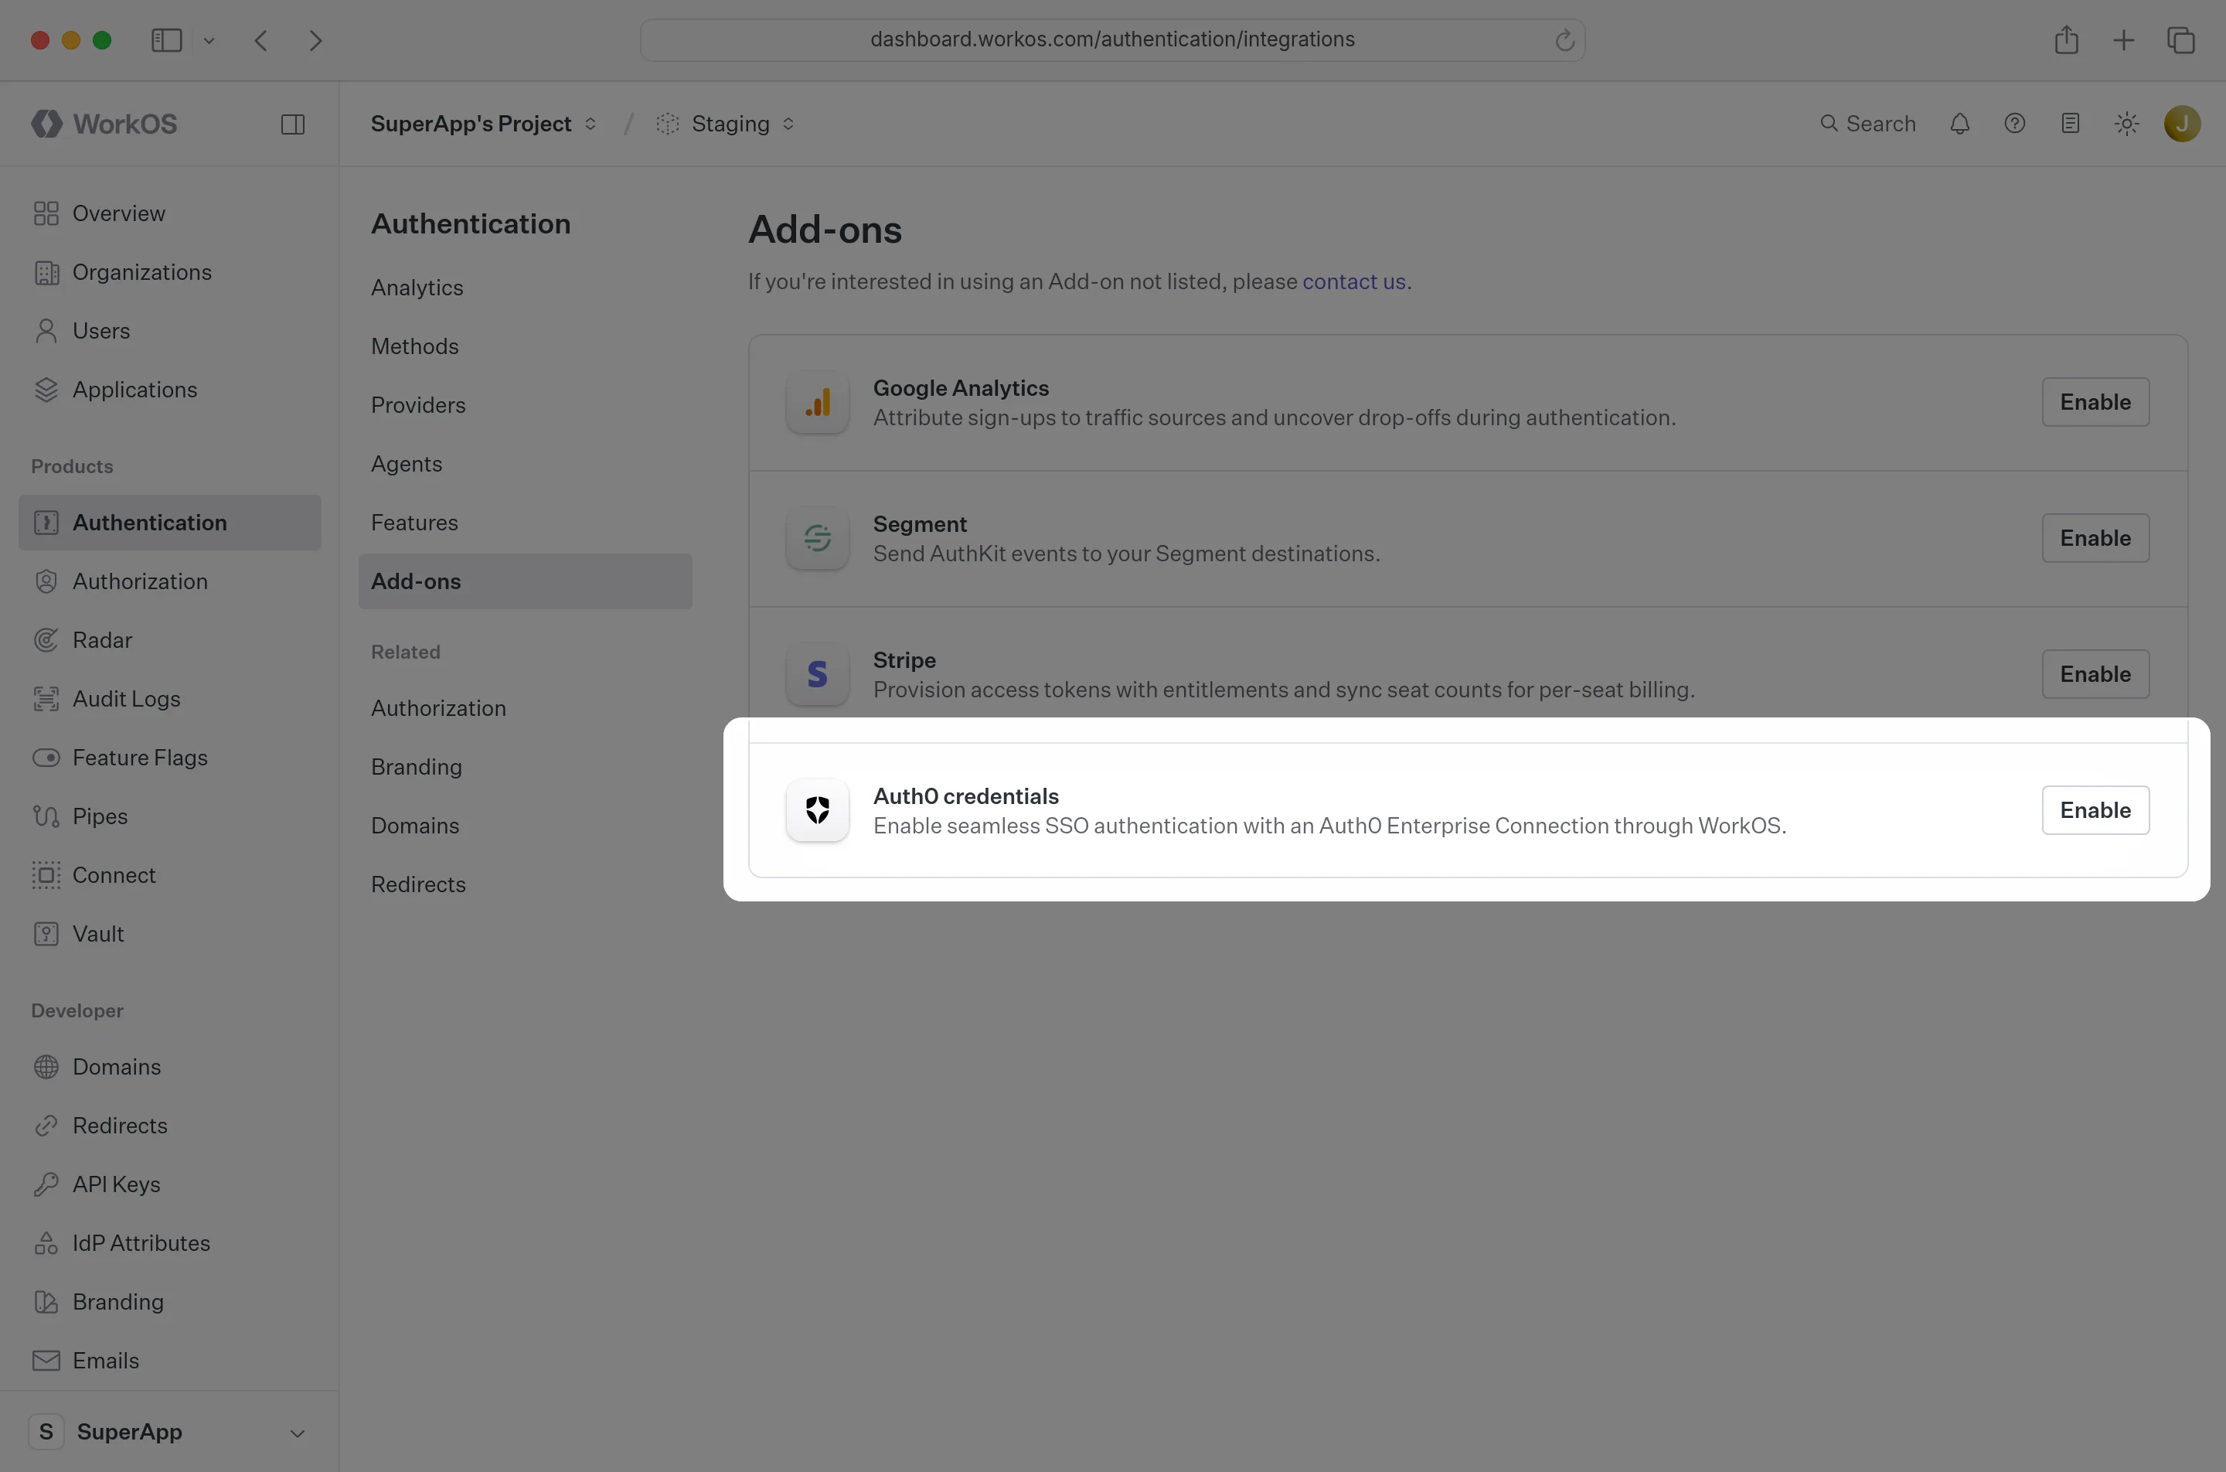Collapse the WorkOS sidebar panel icon
2226x1472 pixels.
293,124
